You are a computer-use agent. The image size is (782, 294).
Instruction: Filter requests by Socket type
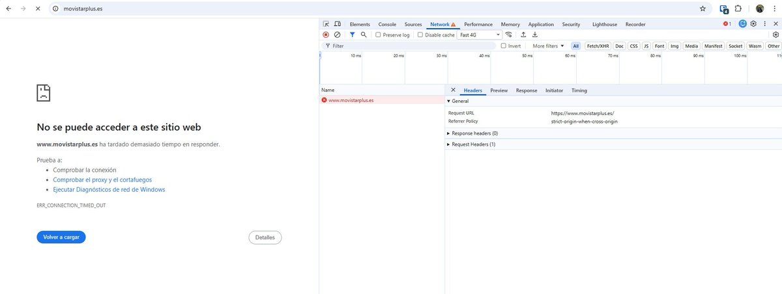(736, 46)
